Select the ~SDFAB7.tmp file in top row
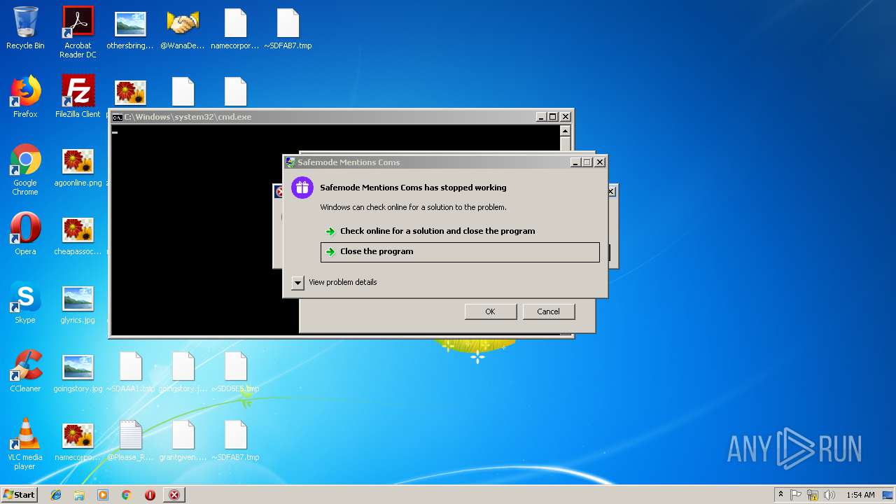The image size is (896, 504). tap(288, 29)
